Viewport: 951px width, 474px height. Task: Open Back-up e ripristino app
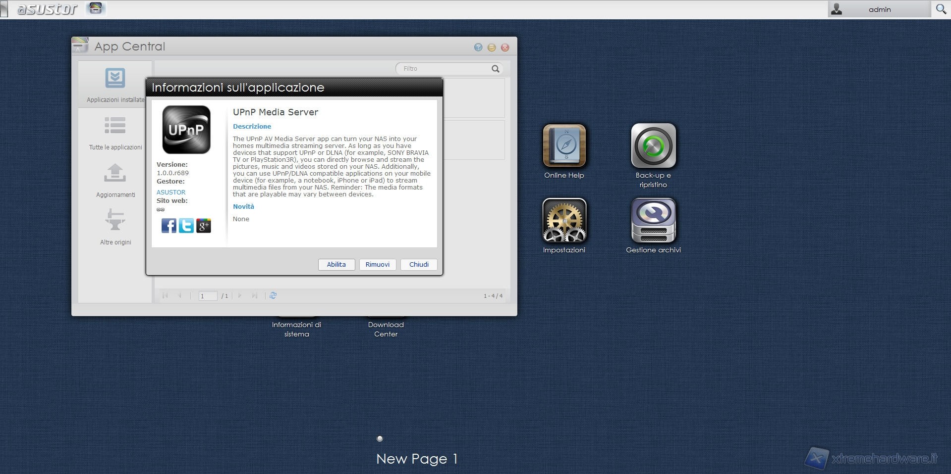(x=653, y=146)
